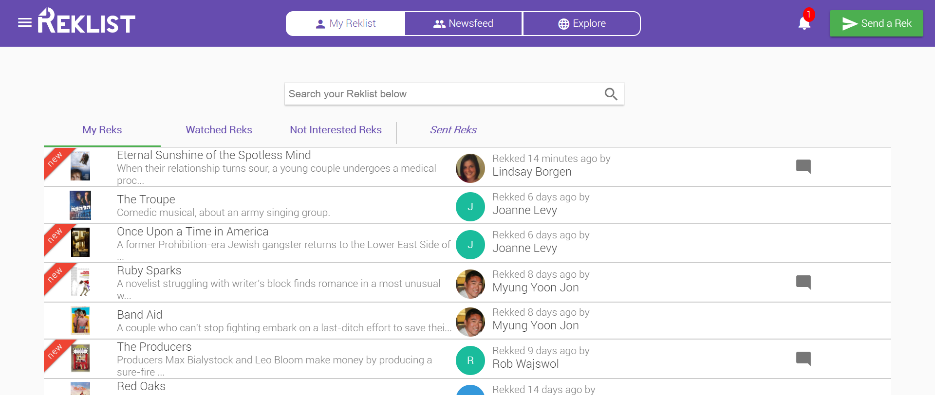Click Lindsay Borgen's avatar
The width and height of the screenshot is (935, 395).
470,168
